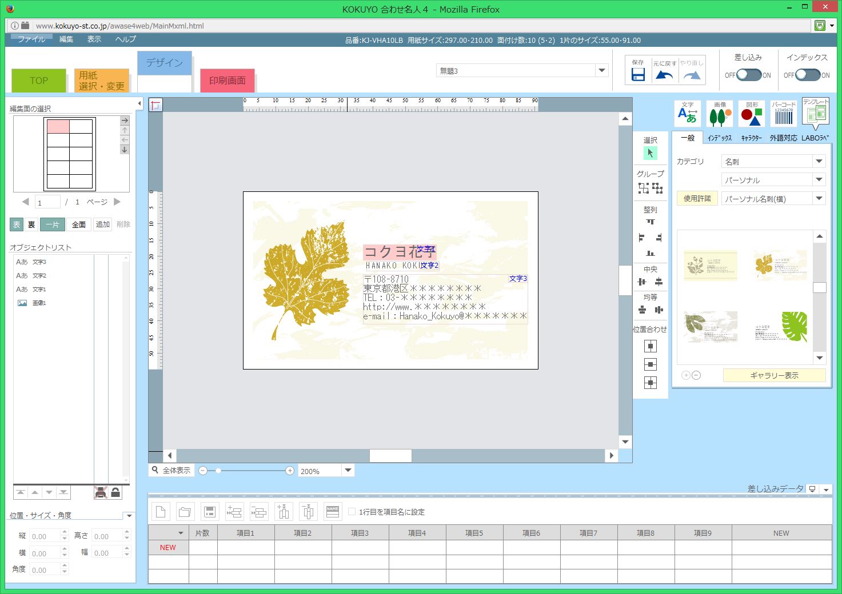Check 1行目を項目名に設定 checkbox
The width and height of the screenshot is (842, 594).
[352, 512]
